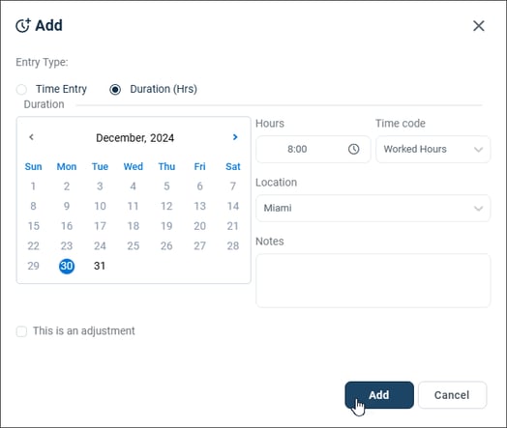Focus the Notes text area

coord(373,281)
